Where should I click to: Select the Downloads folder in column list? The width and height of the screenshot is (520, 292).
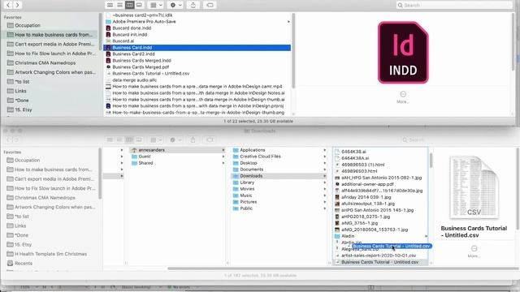[x=279, y=176]
